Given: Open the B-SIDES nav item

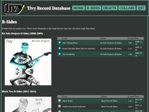Looking at the screenshot, I should click(93, 8).
